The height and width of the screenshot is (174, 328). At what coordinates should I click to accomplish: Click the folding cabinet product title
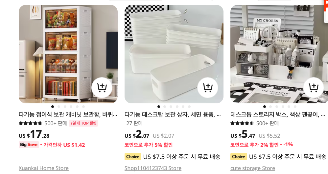pyautogui.click(x=68, y=114)
